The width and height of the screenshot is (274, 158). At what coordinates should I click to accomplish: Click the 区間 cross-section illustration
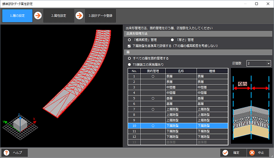[x=251, y=106]
